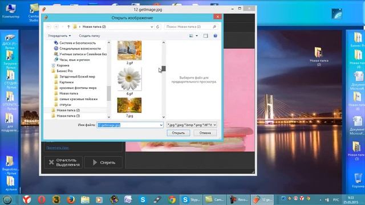Viewport: 365px width, 205px height.
Task: Expand the file name dropdown arrow
Action: pos(161,125)
